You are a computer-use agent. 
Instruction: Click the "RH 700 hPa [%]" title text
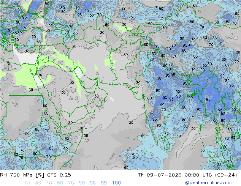click(x=22, y=175)
